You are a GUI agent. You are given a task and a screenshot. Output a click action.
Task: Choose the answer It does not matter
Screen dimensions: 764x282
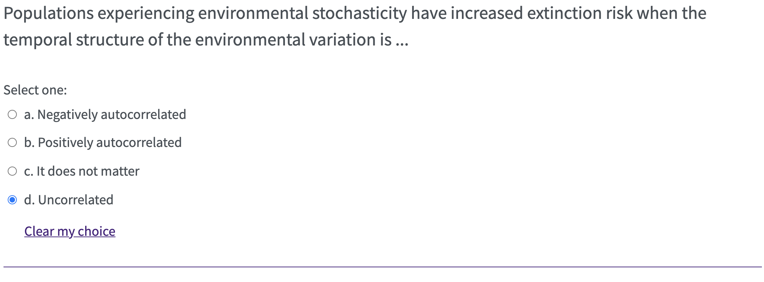(13, 170)
